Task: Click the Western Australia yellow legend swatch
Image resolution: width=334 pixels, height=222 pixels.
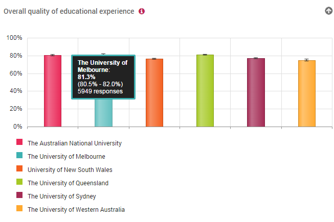Action: coord(19,208)
